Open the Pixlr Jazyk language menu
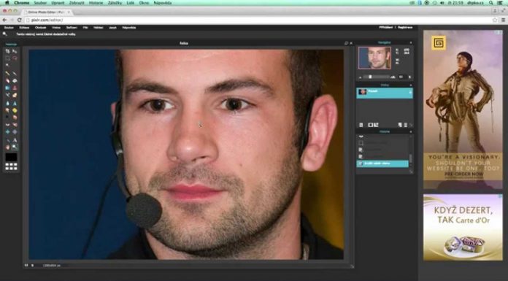Image resolution: width=508 pixels, height=281 pixels. tap(112, 28)
